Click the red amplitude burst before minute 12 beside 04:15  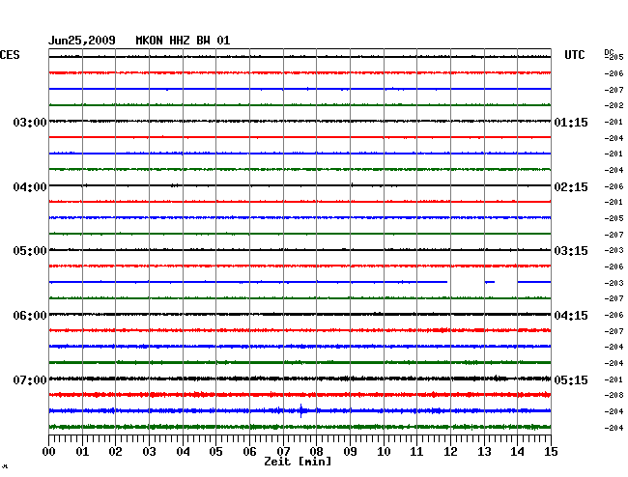click(x=442, y=330)
